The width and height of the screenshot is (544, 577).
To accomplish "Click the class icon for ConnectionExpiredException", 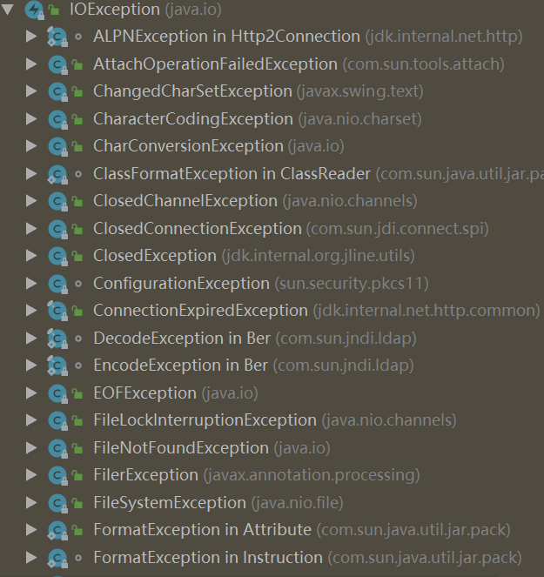I will (x=57, y=311).
